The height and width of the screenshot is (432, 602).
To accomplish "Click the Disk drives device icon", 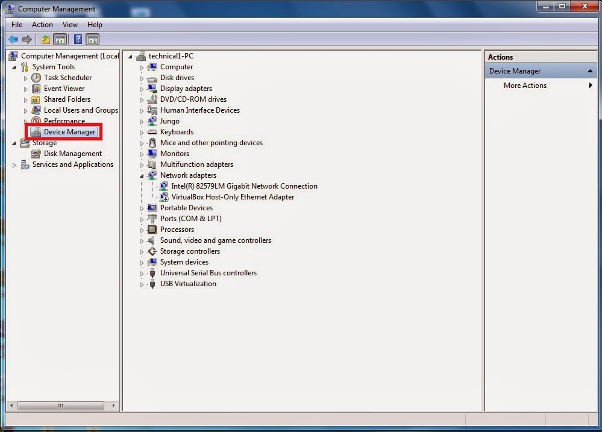I will [152, 78].
